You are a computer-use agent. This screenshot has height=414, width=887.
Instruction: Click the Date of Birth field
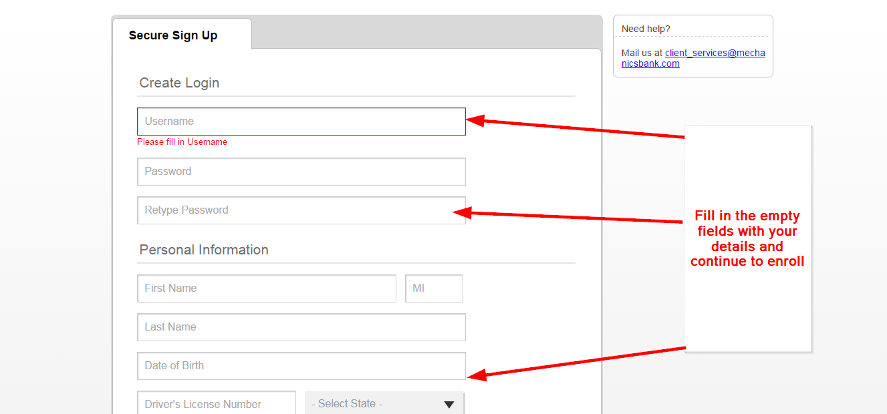point(301,366)
